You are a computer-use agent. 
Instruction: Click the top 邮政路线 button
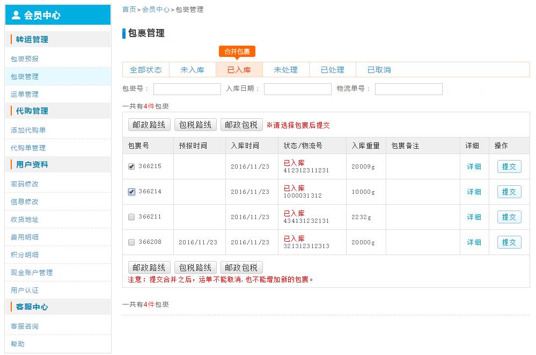149,125
